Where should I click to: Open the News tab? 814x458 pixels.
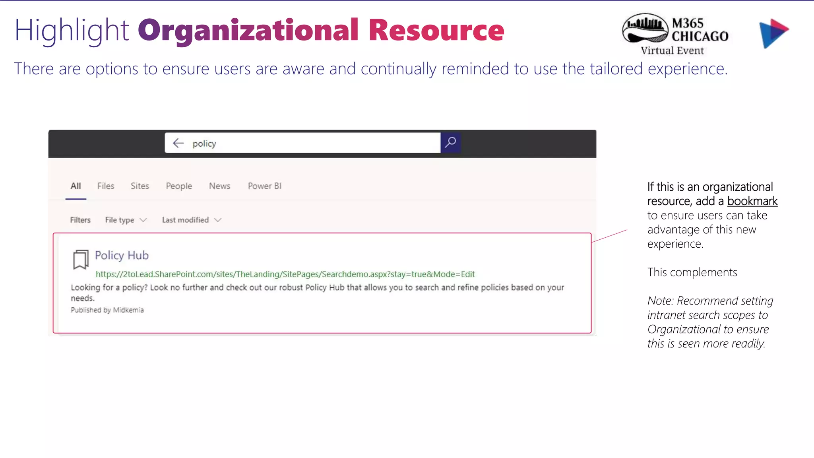click(220, 186)
